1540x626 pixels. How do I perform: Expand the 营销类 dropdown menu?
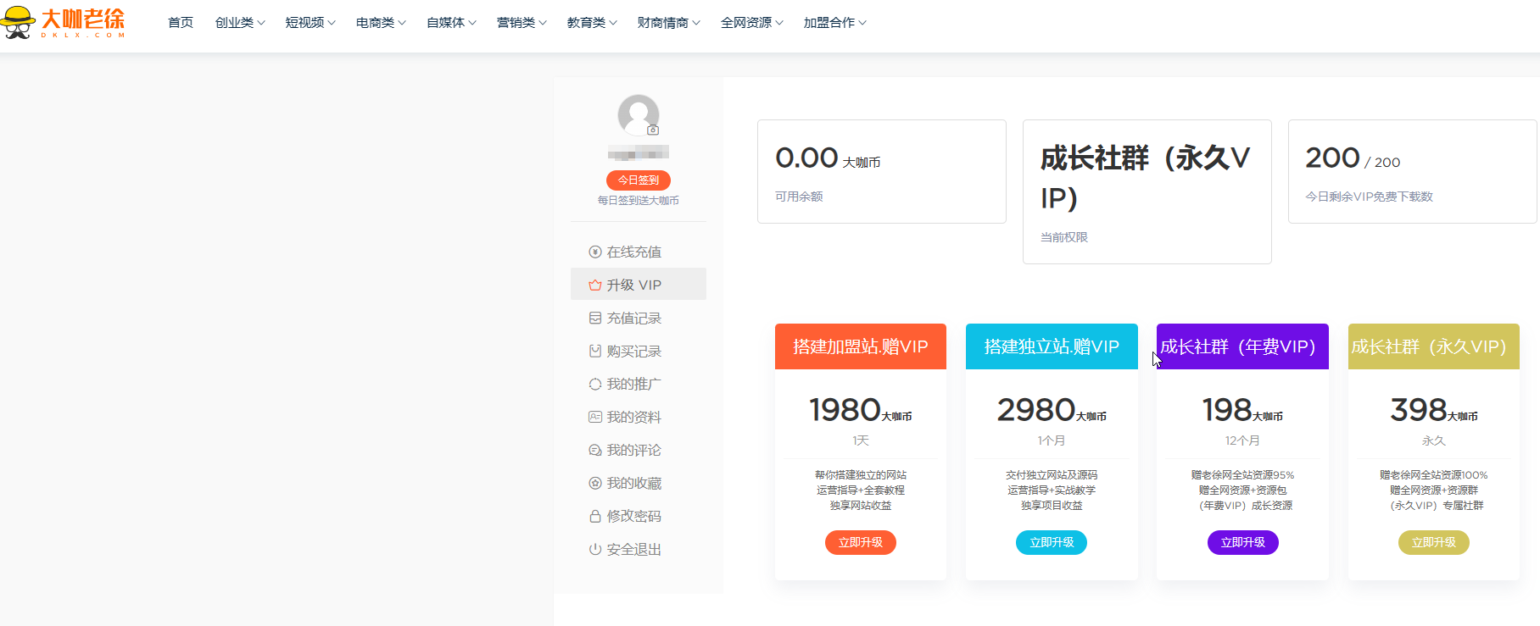point(522,23)
